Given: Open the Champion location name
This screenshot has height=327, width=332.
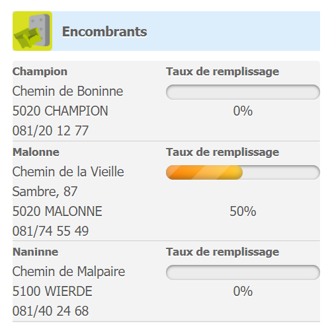Looking at the screenshot, I should (40, 71).
